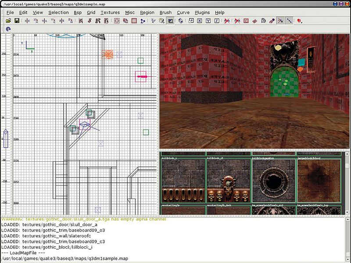Open the Bsp menu

pos(77,13)
